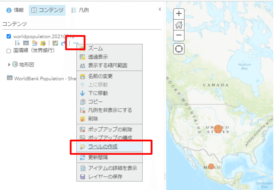The height and width of the screenshot is (190, 274).
Task: Choose アイテムの詳細を表示 menu item
Action: pos(109,168)
